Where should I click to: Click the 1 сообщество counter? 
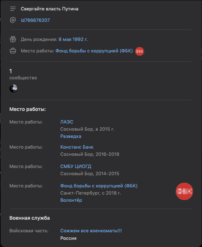[x=23, y=74]
